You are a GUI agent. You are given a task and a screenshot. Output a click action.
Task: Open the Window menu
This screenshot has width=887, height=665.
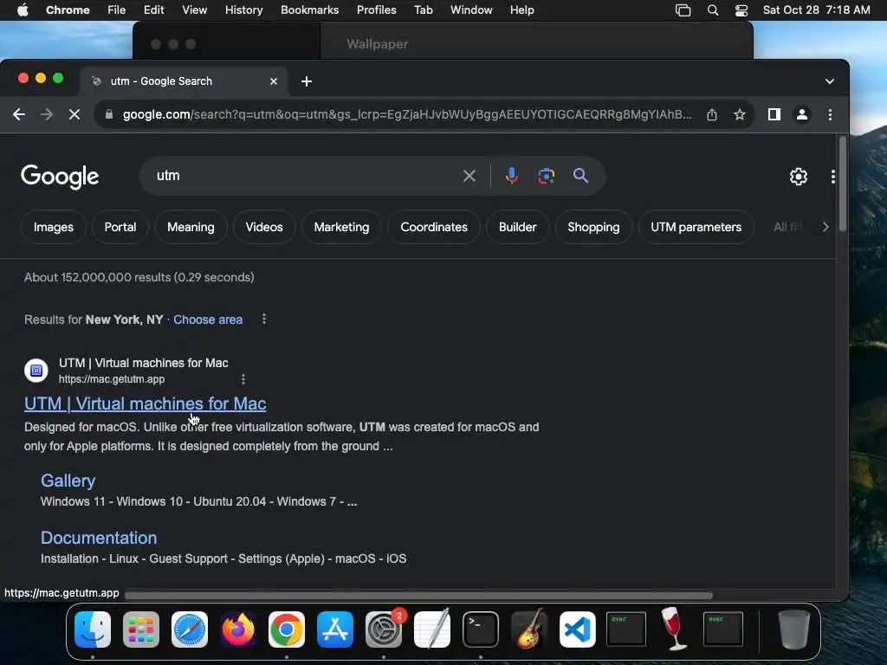pos(471,10)
